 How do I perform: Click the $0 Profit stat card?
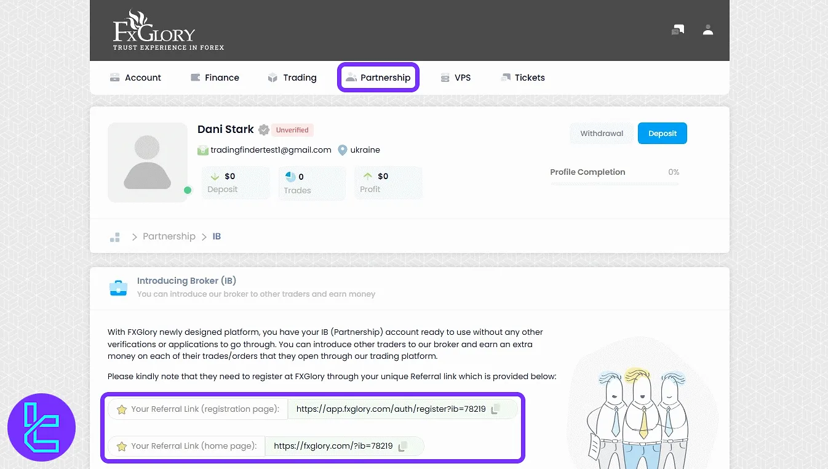point(388,183)
